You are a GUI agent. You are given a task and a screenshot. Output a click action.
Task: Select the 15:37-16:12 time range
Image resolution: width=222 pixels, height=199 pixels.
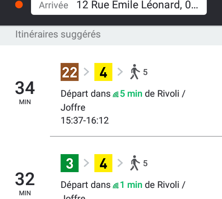[85, 120]
